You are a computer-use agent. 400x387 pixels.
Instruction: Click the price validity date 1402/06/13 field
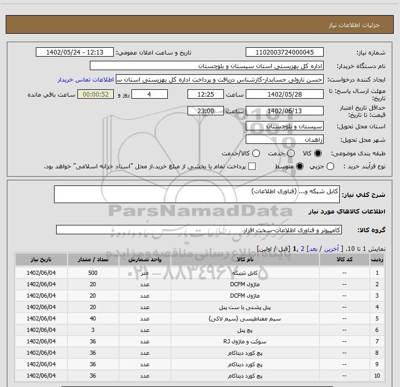tap(284, 111)
